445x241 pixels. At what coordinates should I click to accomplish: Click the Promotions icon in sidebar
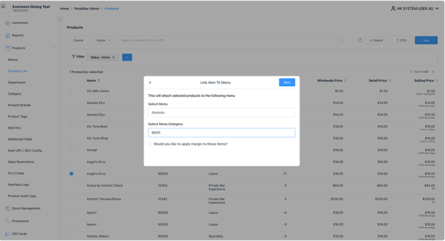[7, 222]
